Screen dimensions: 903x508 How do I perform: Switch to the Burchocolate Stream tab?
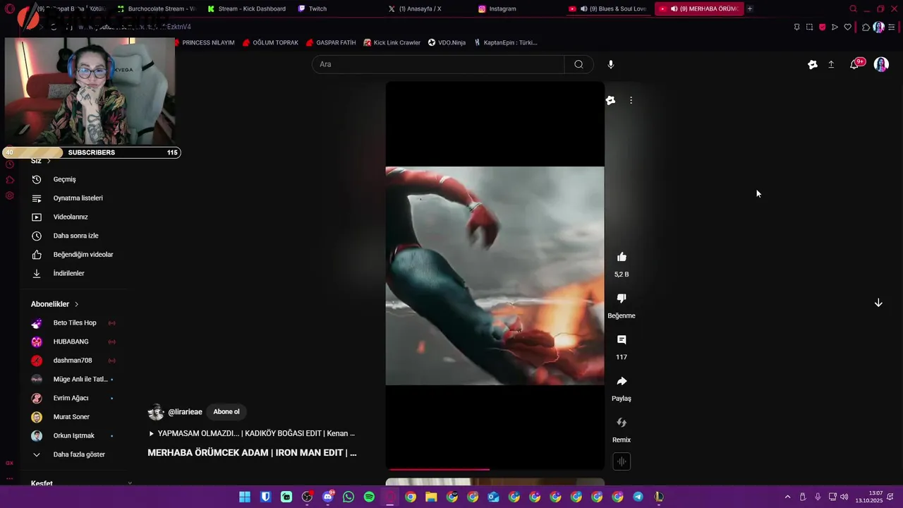pos(157,9)
